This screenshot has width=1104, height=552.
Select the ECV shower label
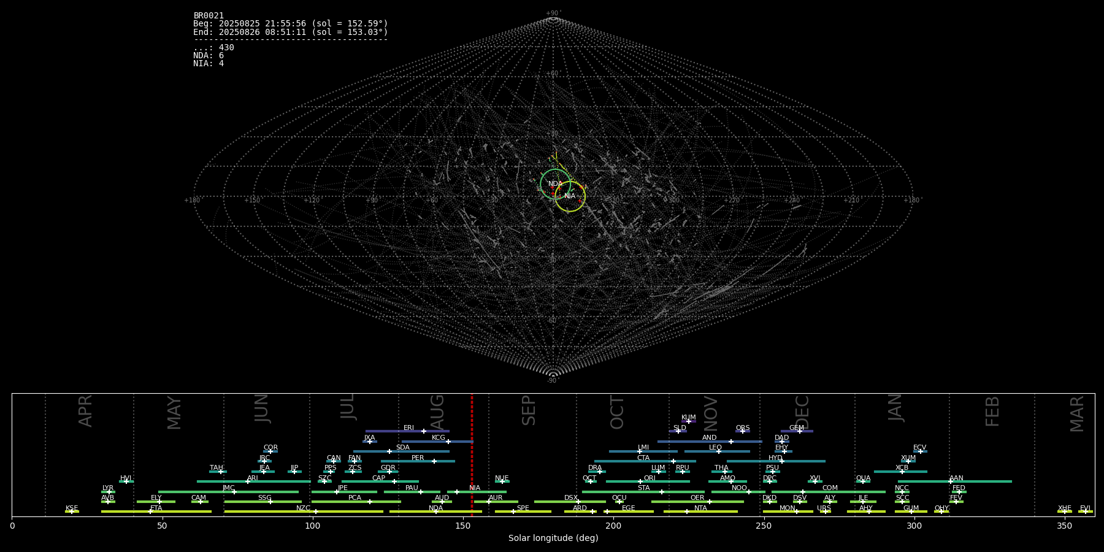tap(919, 448)
